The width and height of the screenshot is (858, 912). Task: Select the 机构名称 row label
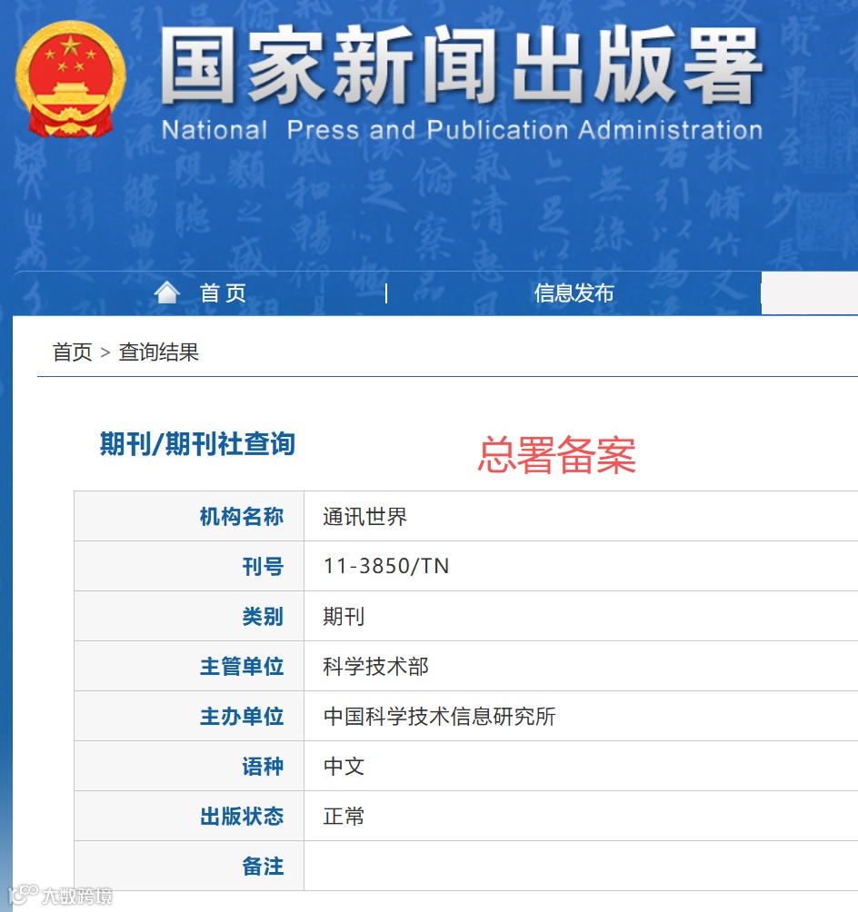pyautogui.click(x=242, y=517)
